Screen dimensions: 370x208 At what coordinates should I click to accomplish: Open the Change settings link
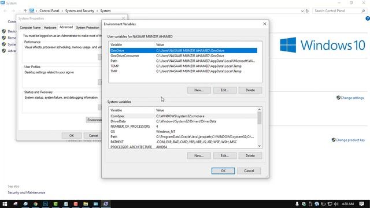352,98
